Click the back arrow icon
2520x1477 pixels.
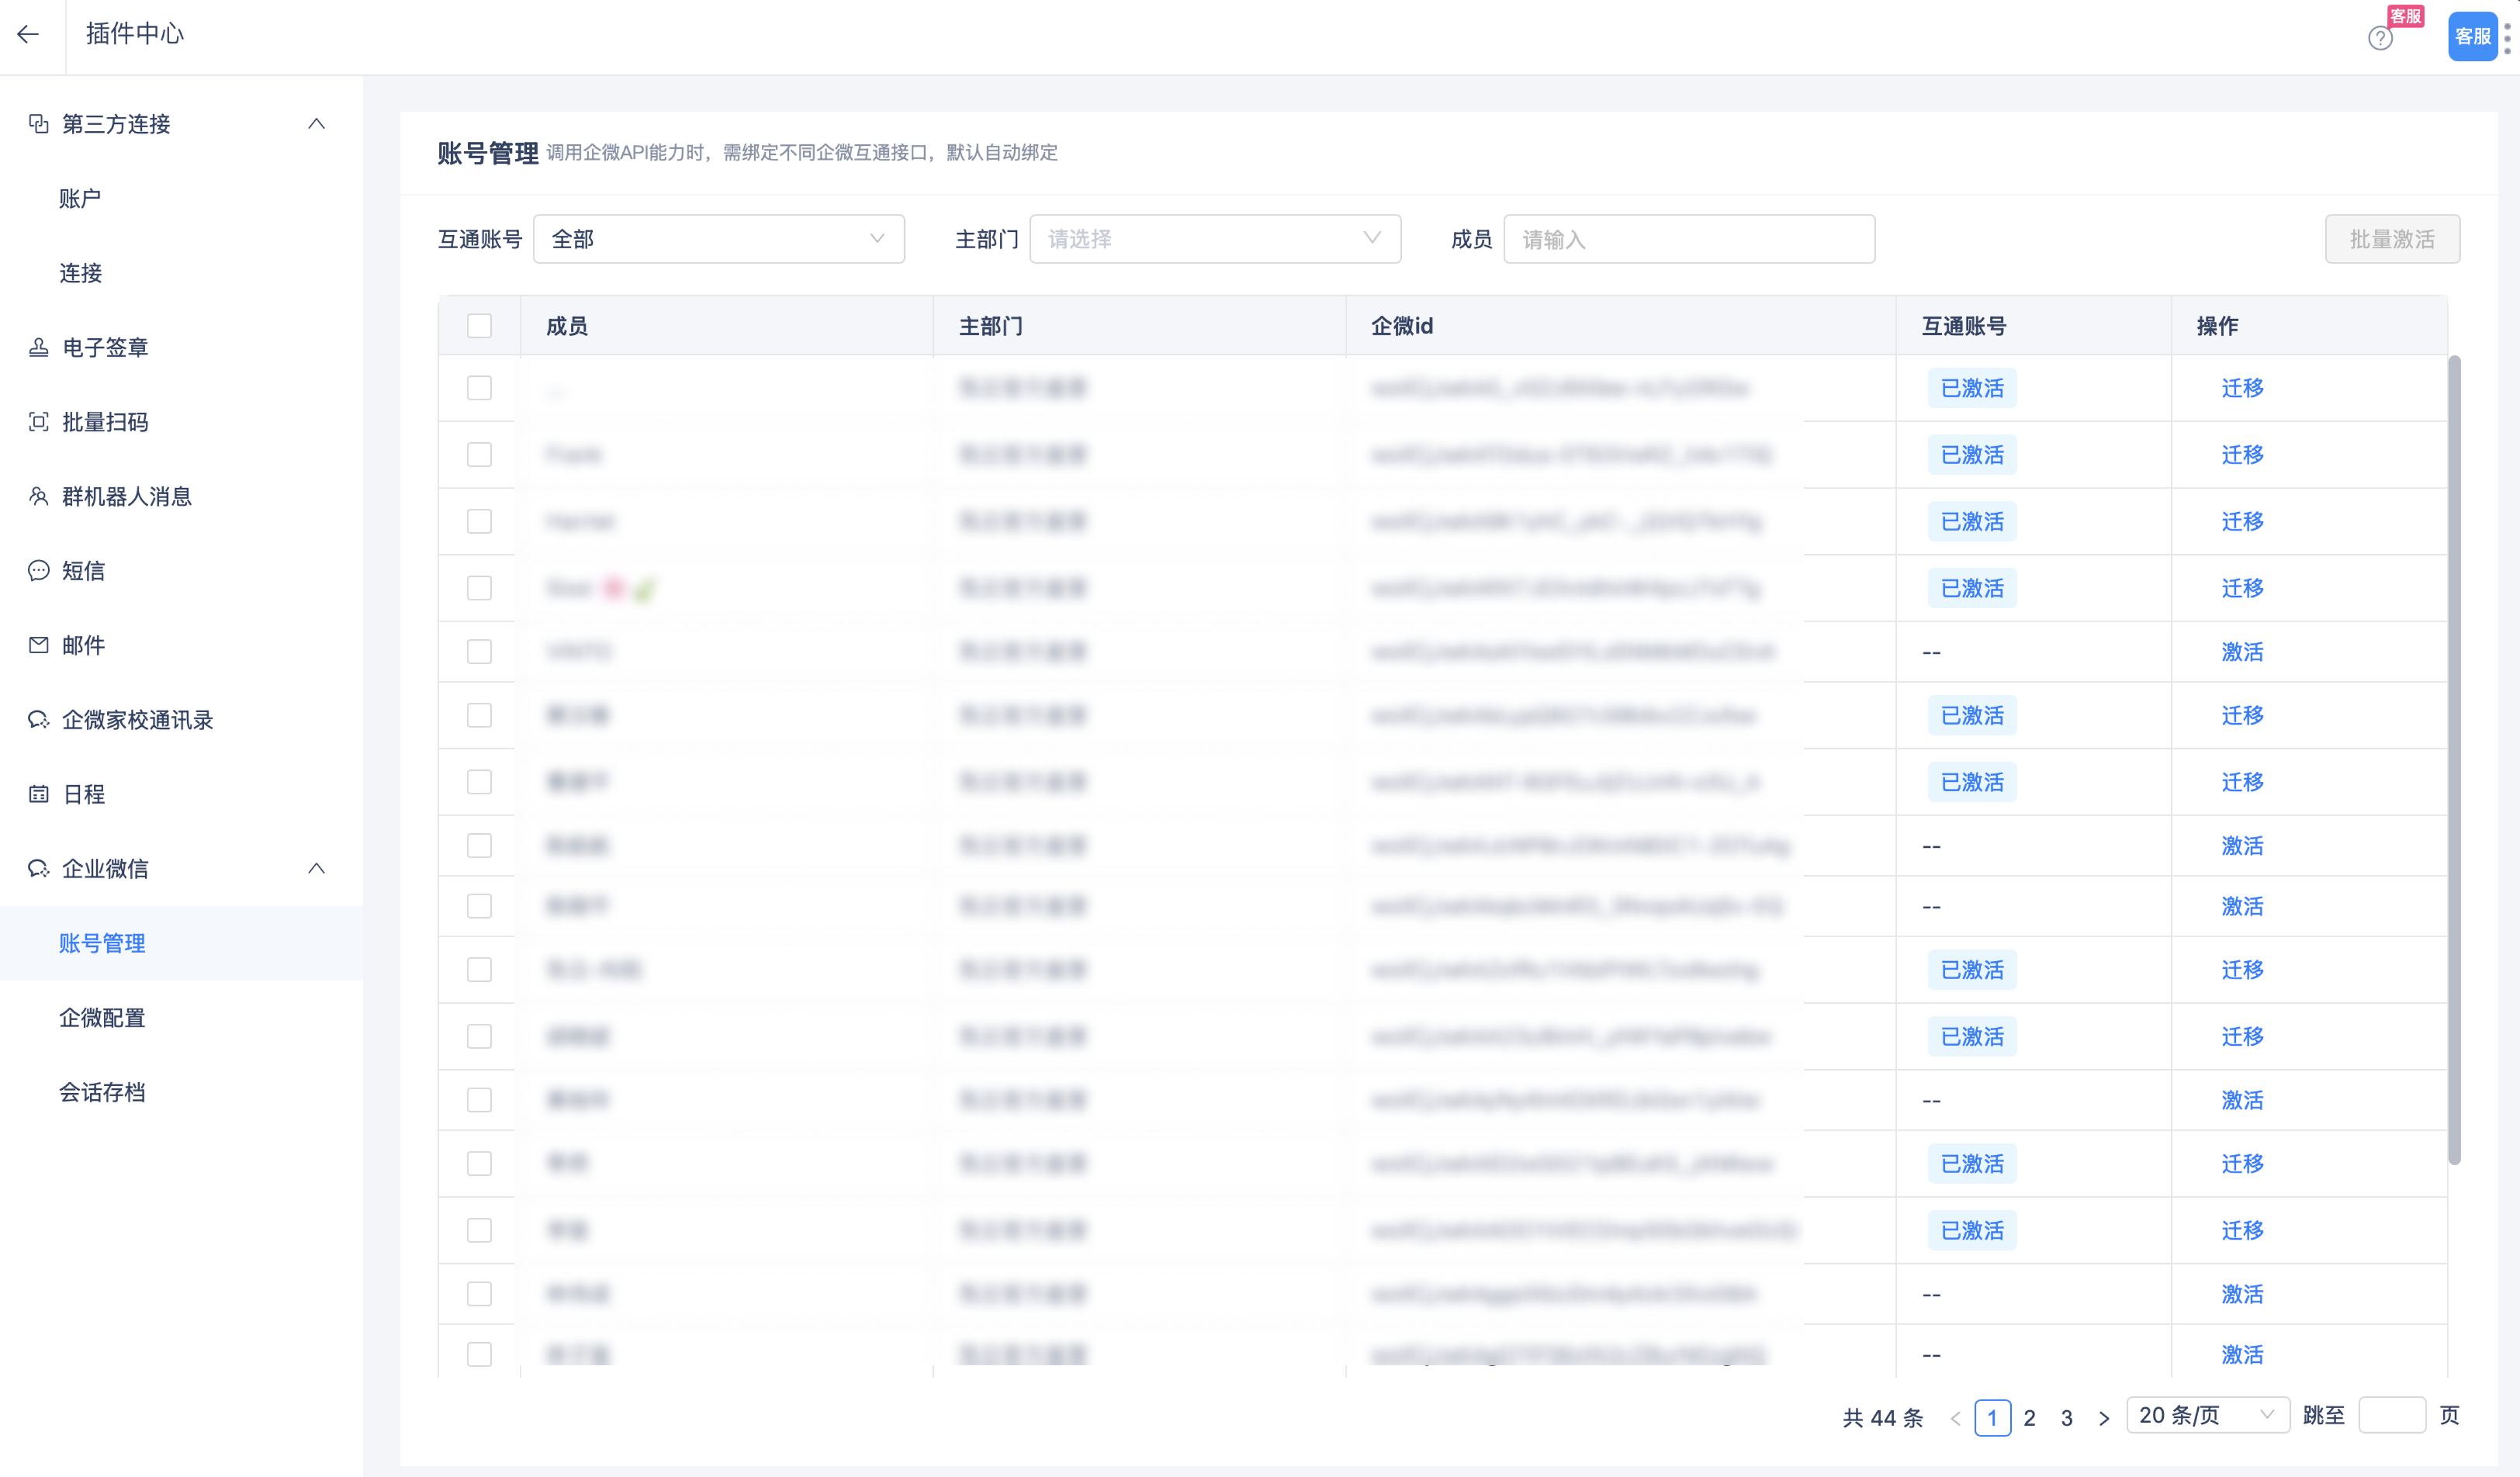(28, 35)
